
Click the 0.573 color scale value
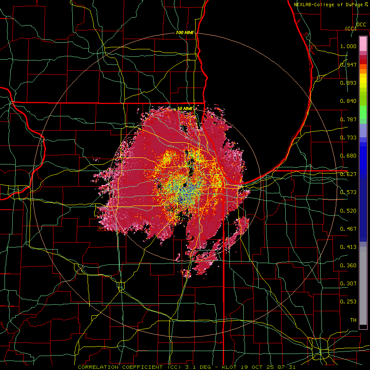[x=348, y=192]
